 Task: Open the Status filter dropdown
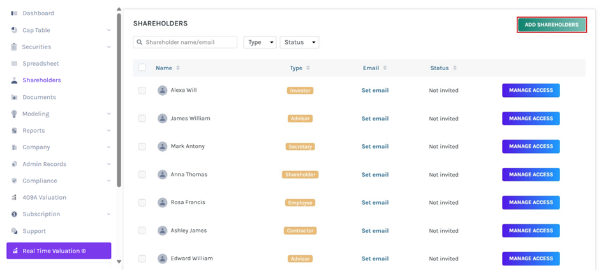click(x=299, y=43)
